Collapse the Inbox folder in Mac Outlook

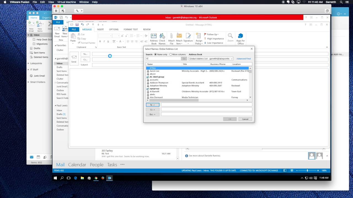coord(28,35)
